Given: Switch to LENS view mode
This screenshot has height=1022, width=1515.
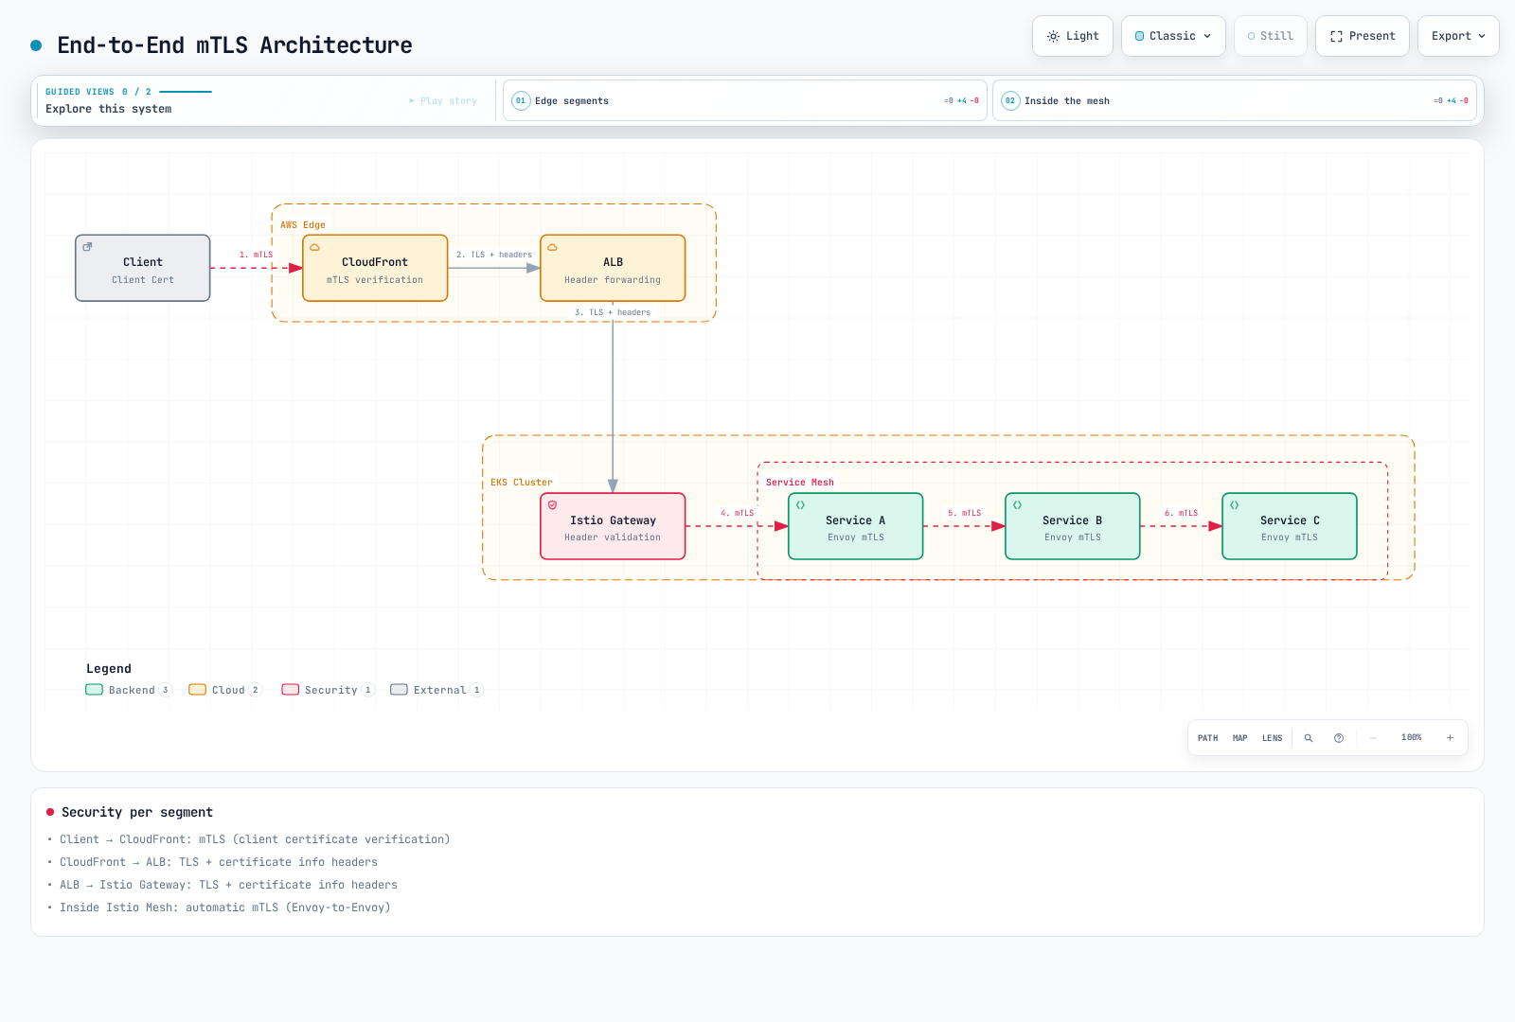Looking at the screenshot, I should 1273,738.
